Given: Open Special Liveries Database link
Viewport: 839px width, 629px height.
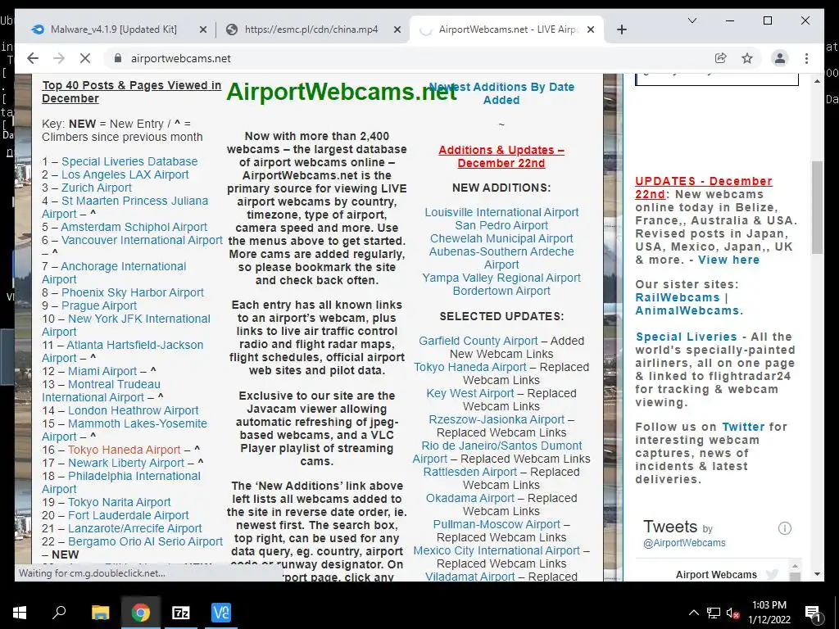Looking at the screenshot, I should click(129, 161).
